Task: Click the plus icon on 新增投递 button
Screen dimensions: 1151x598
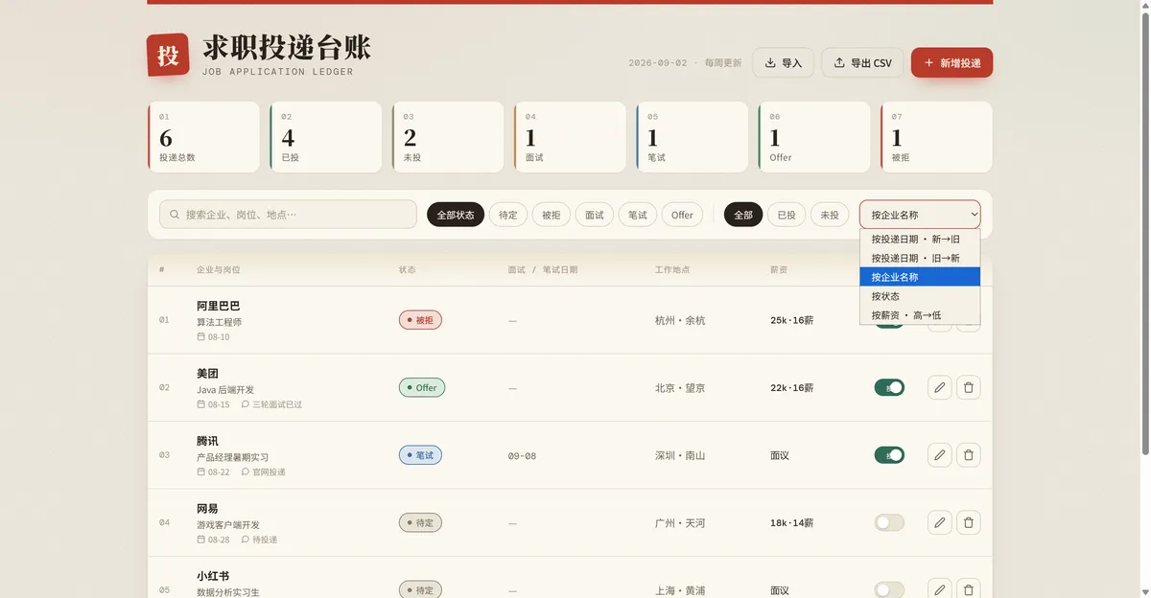Action: [928, 63]
